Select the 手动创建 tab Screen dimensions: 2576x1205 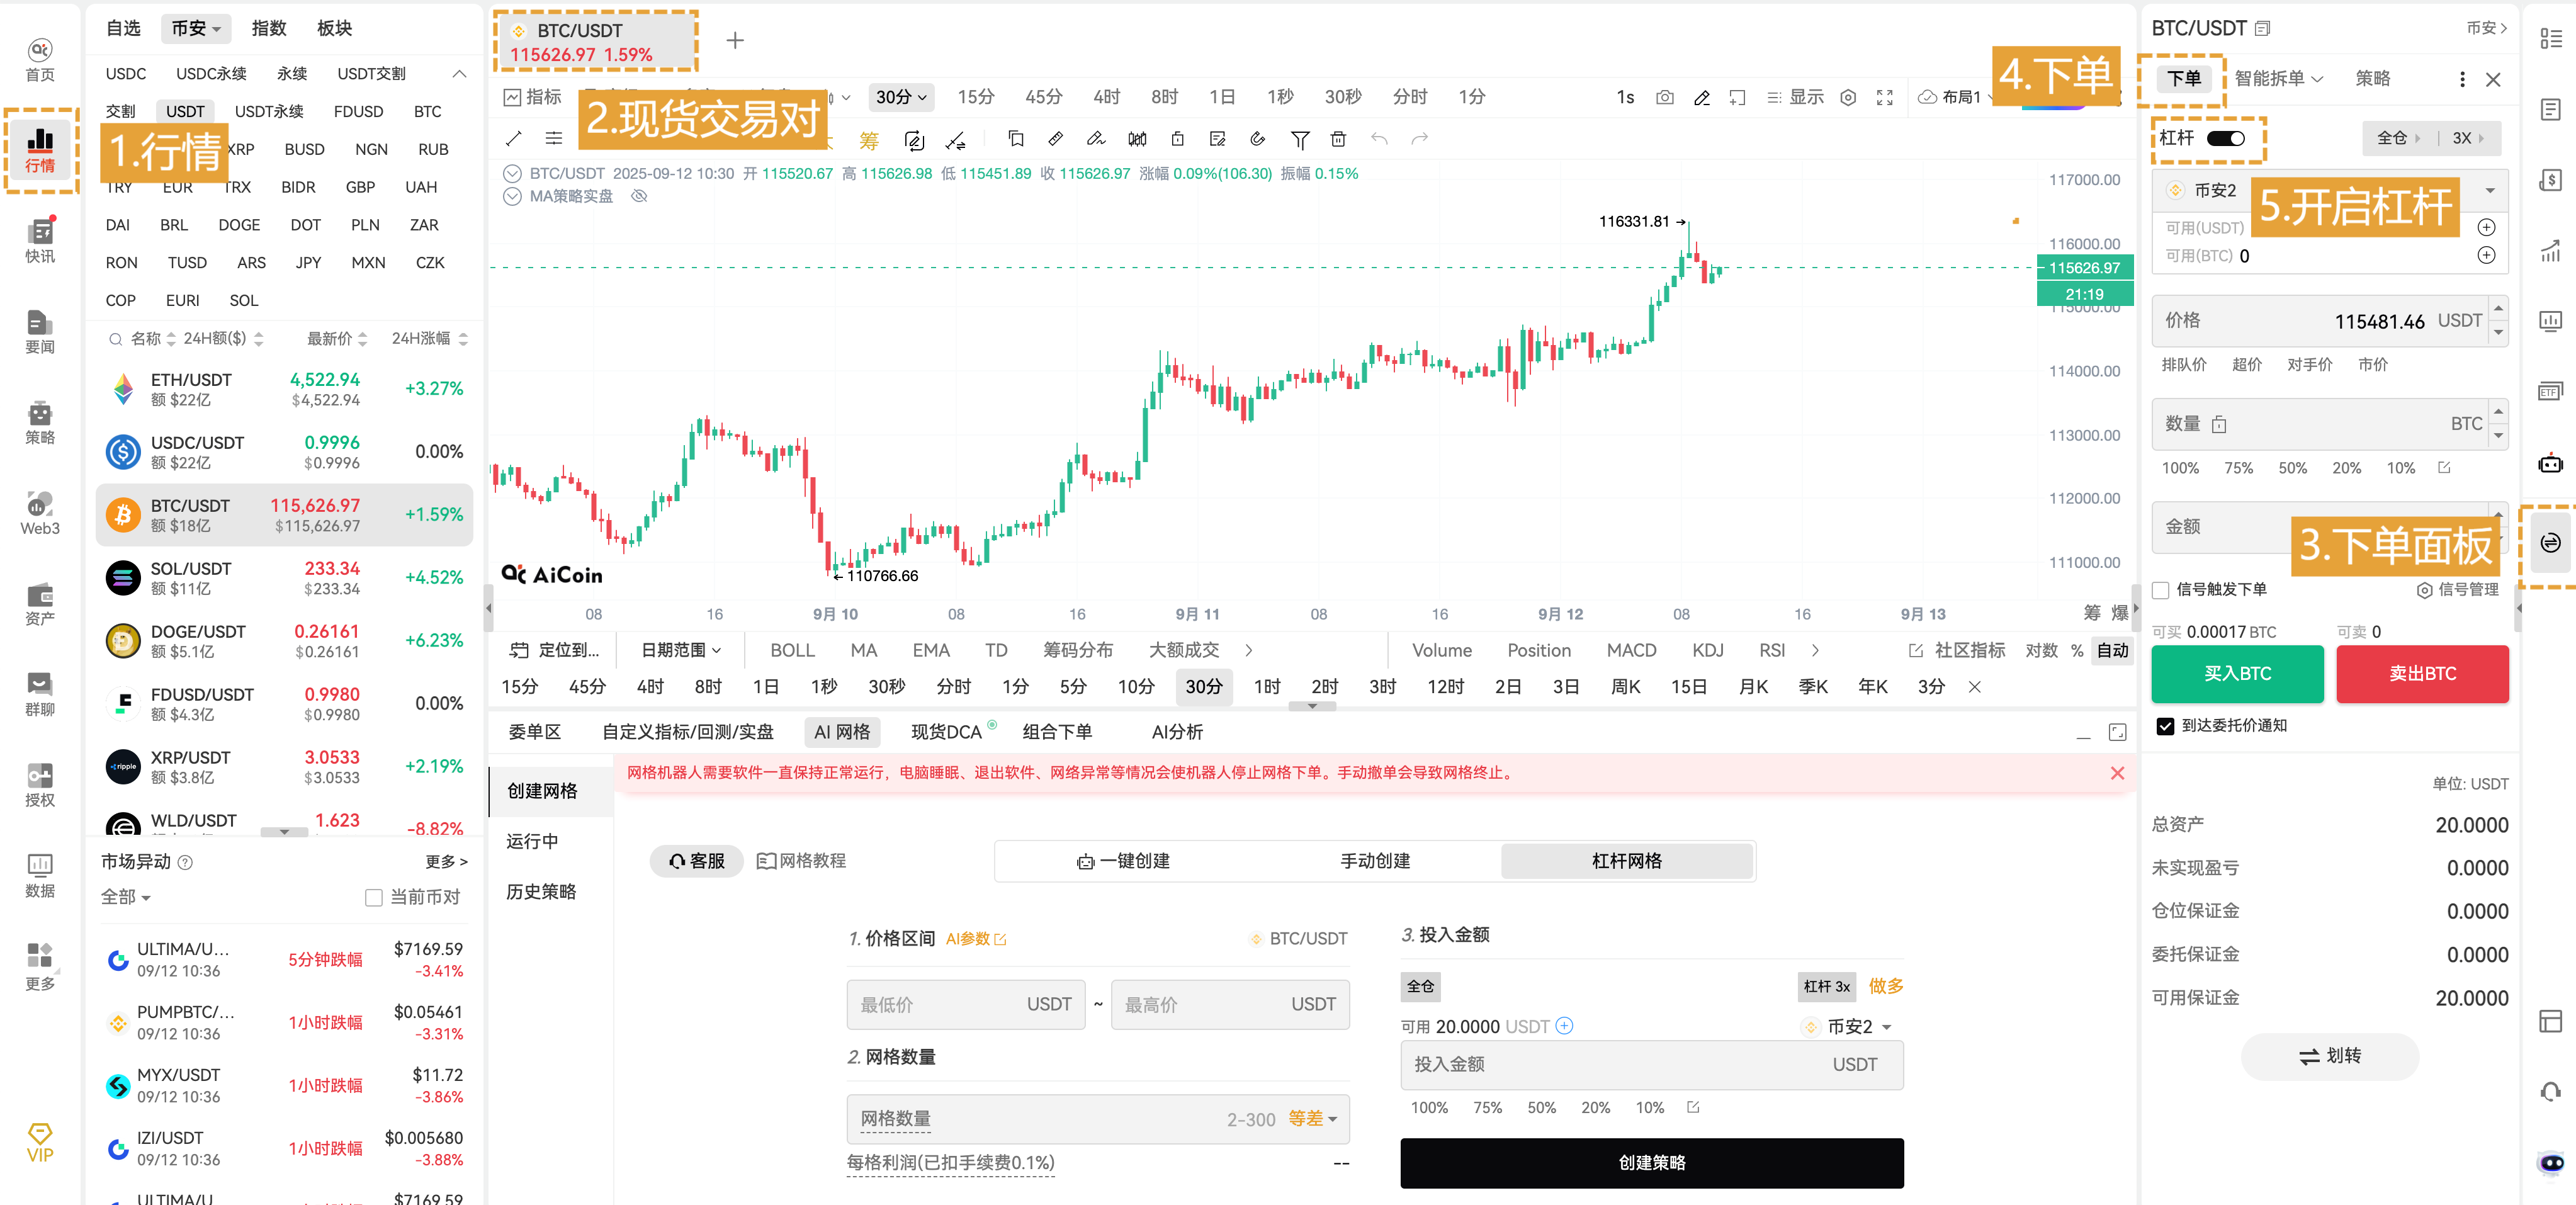click(1374, 861)
